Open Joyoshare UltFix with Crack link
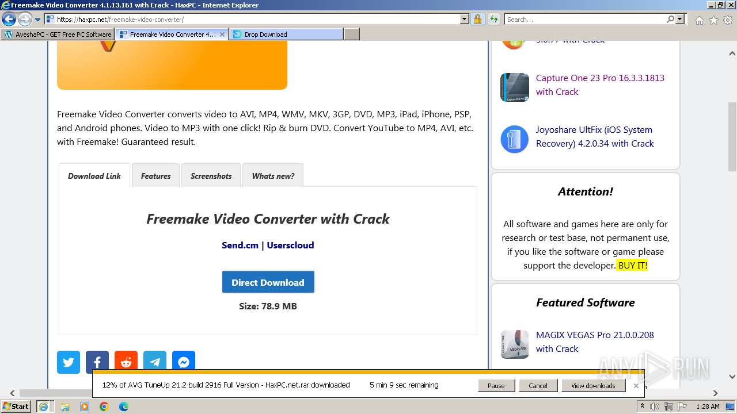This screenshot has width=737, height=414. 595,136
